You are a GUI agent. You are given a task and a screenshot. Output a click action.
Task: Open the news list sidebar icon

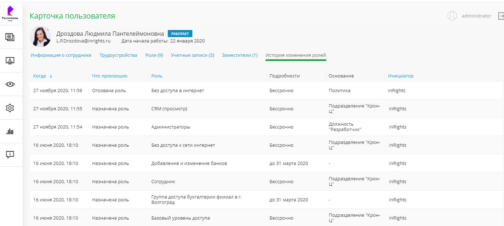click(x=10, y=37)
